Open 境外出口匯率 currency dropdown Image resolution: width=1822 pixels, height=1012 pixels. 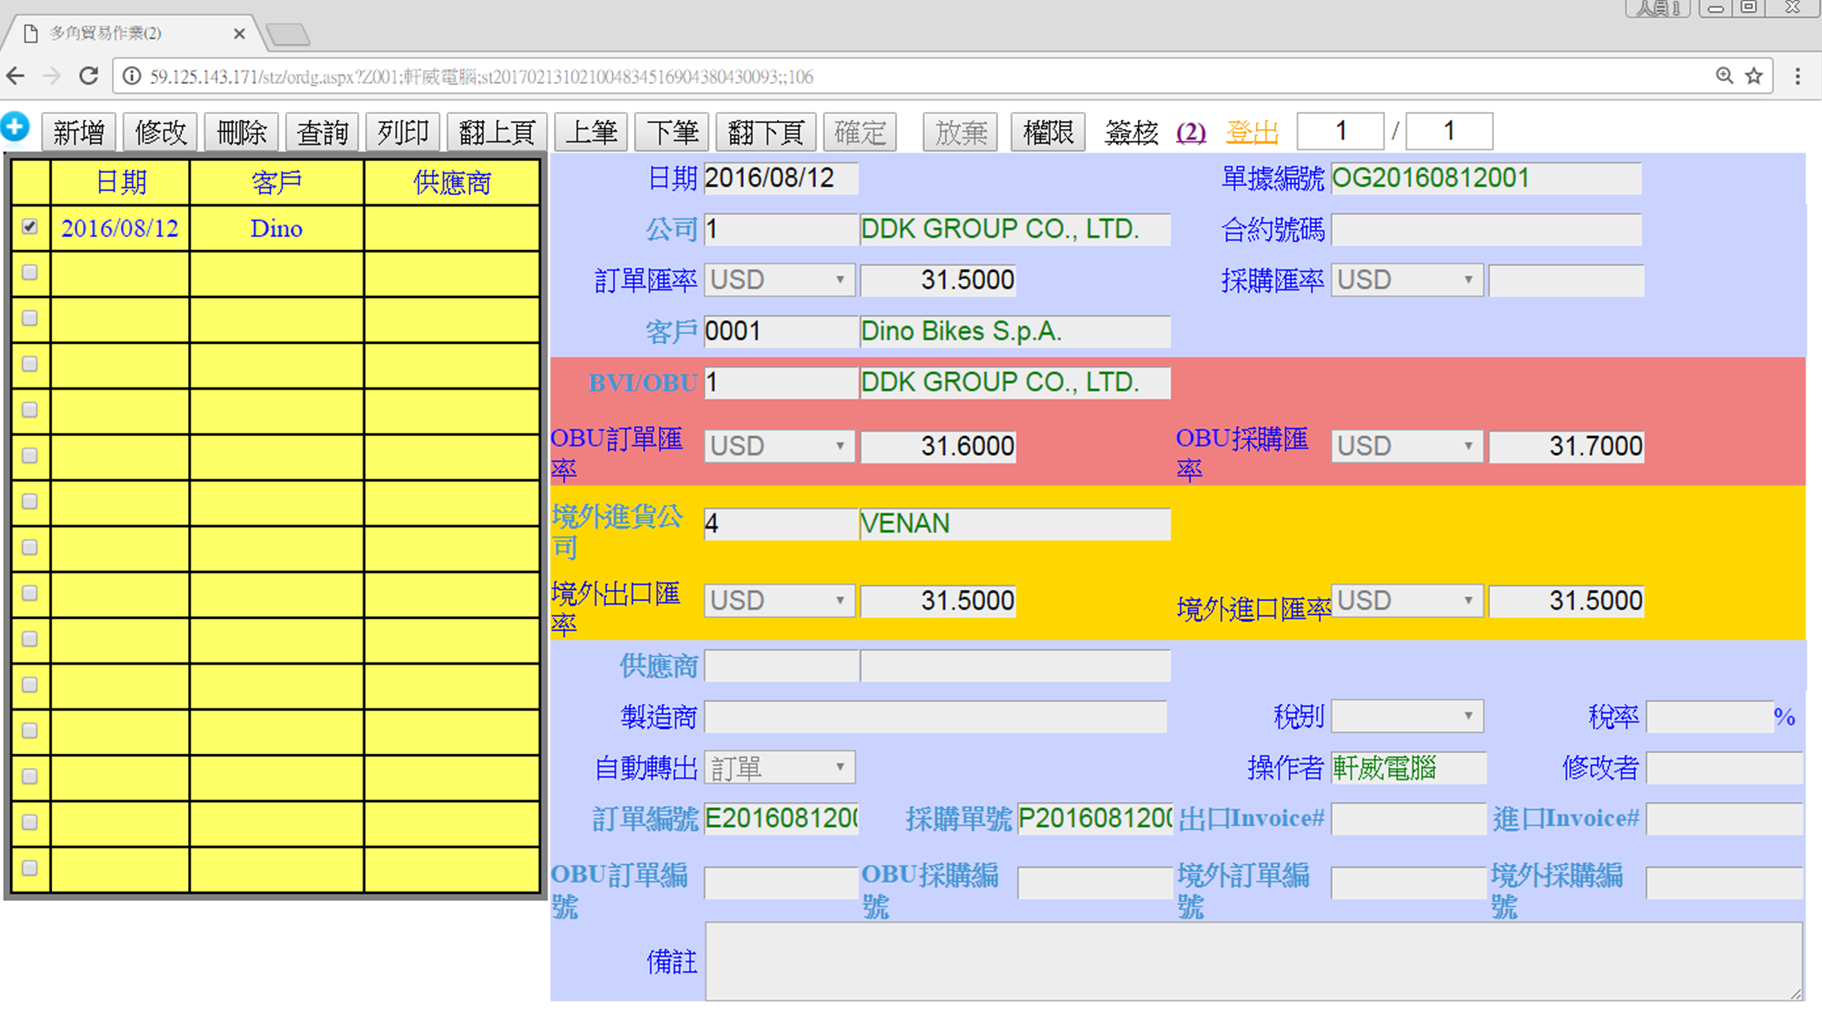point(780,601)
